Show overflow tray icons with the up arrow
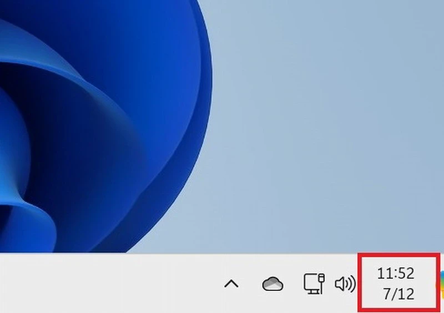This screenshot has height=313, width=444. (x=231, y=284)
